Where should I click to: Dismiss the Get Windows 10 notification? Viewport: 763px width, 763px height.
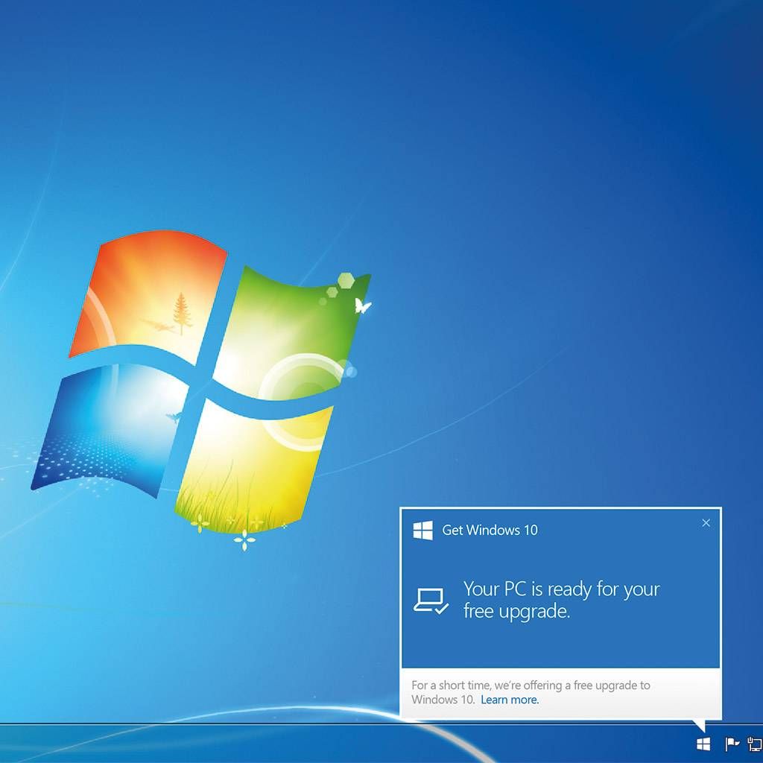pos(706,523)
